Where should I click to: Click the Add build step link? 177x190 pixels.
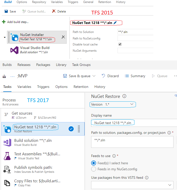point(18,22)
